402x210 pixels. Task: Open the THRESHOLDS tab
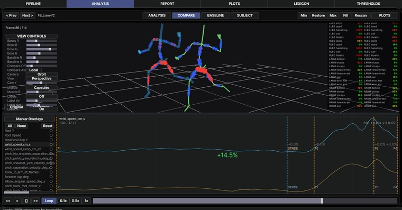[369, 4]
